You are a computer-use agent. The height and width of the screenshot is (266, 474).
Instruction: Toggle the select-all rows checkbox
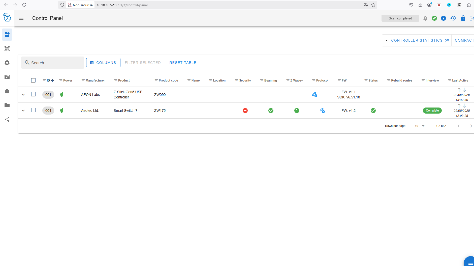[33, 80]
